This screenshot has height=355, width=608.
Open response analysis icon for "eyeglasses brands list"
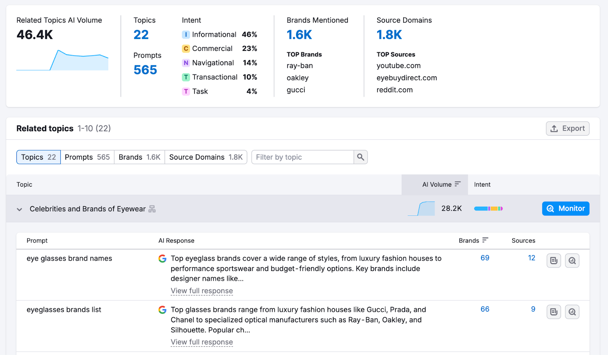click(572, 312)
